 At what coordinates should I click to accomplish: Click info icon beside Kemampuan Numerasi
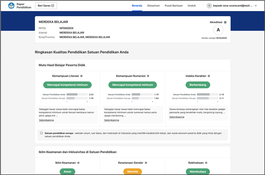(x=148, y=76)
